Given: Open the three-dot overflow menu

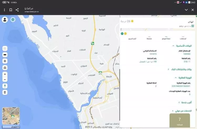Looking at the screenshot, I should point(4,10).
